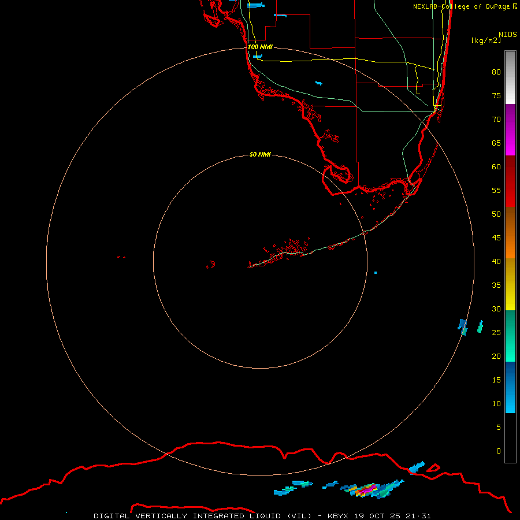Click the 65 value on the VIL scale

point(496,143)
